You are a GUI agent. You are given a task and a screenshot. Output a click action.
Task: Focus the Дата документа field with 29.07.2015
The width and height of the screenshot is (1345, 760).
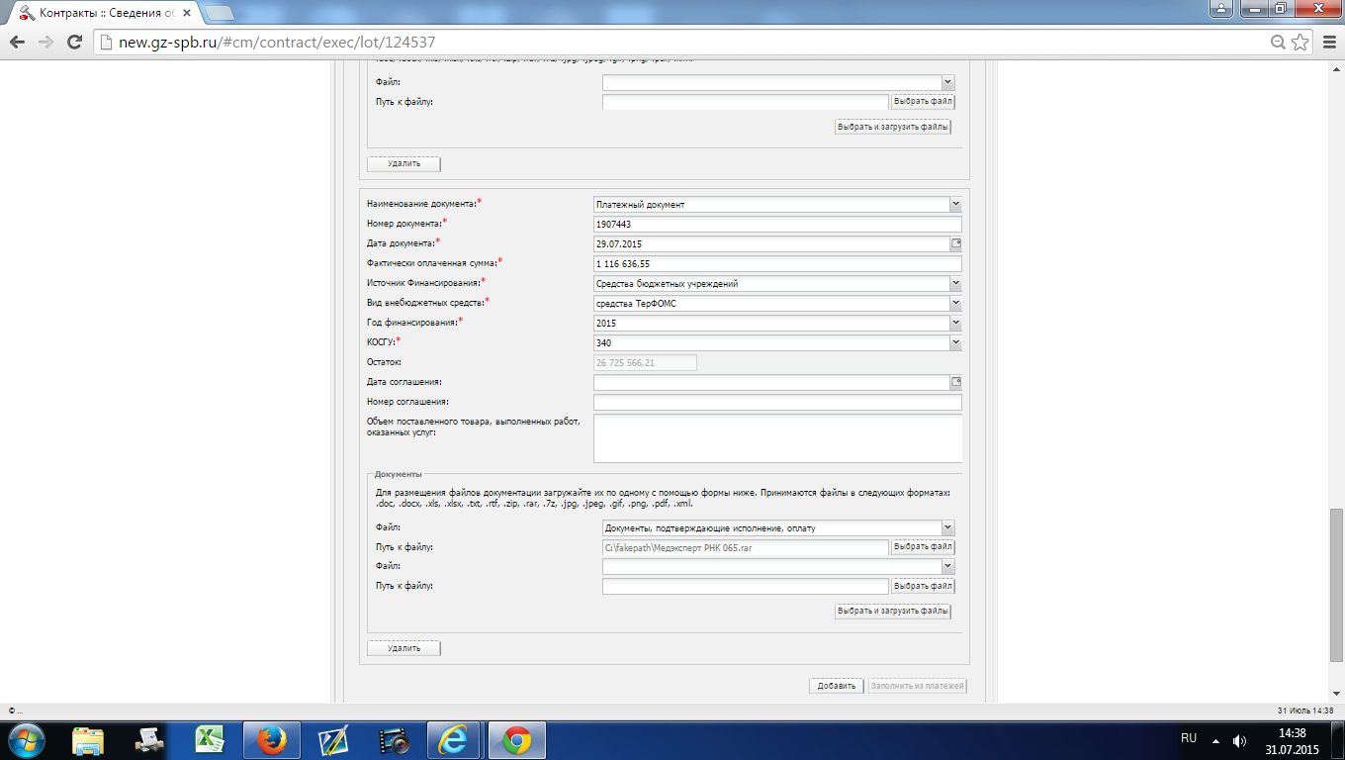coord(771,243)
